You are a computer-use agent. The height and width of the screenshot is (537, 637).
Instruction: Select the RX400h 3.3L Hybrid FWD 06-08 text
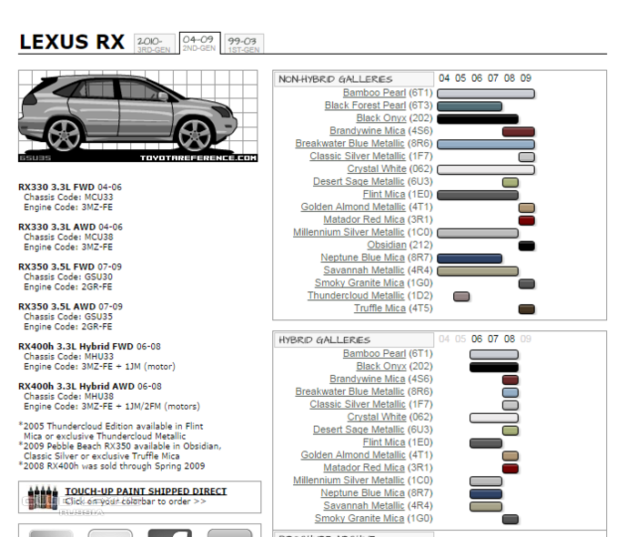89,346
